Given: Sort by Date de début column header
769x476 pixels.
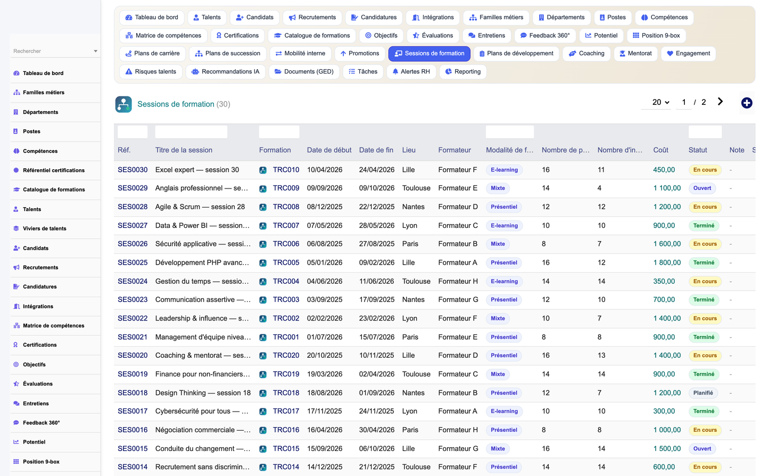Looking at the screenshot, I should [329, 150].
